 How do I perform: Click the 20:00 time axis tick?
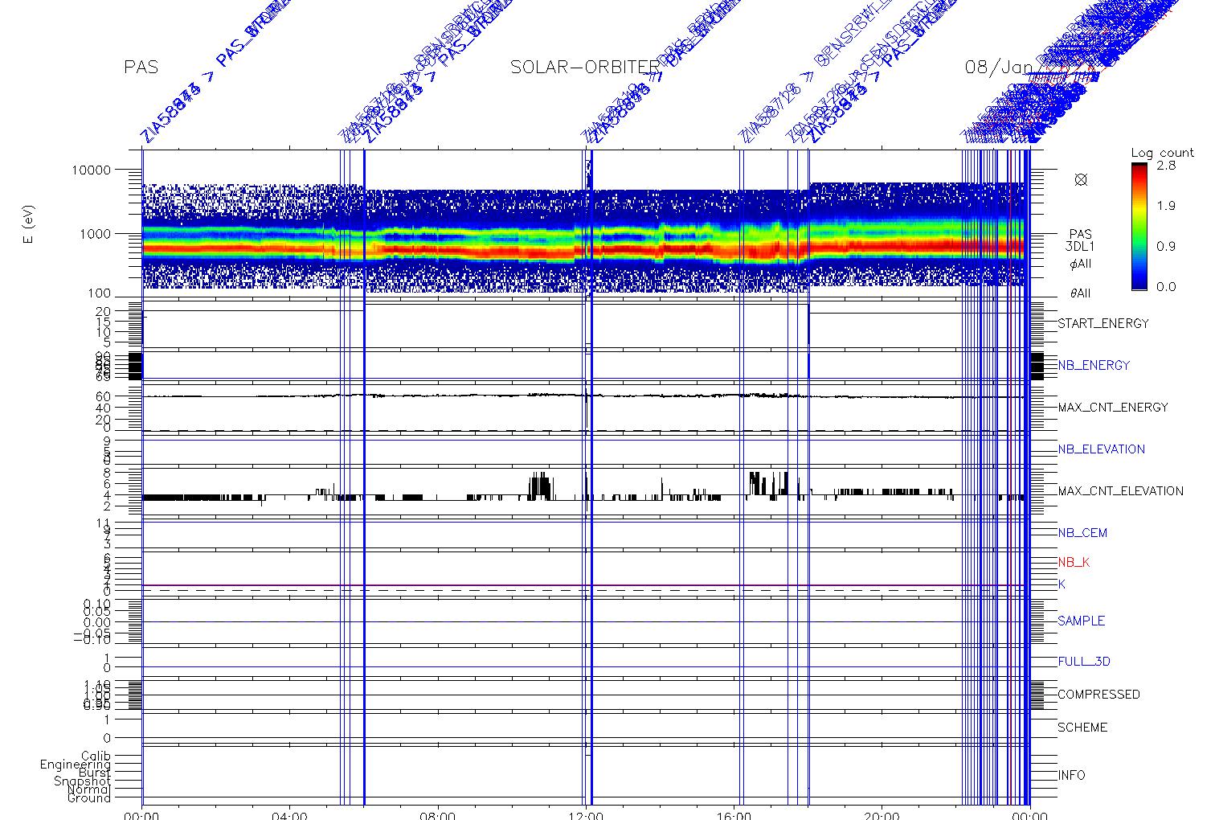tap(883, 815)
